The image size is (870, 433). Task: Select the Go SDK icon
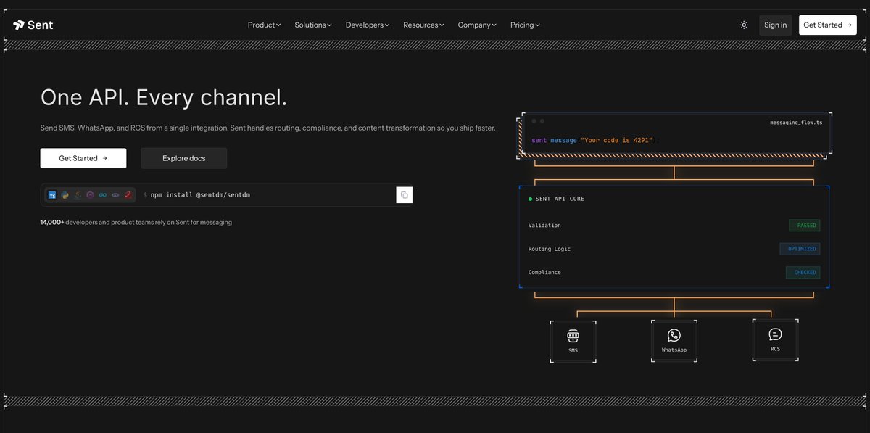click(102, 195)
